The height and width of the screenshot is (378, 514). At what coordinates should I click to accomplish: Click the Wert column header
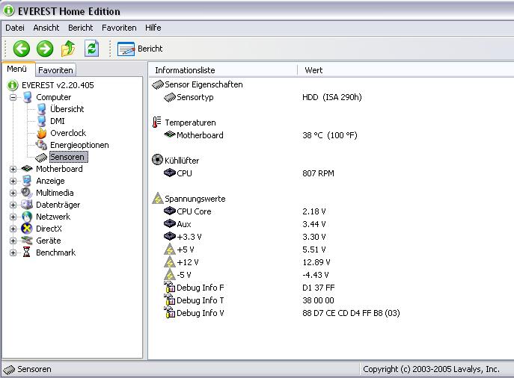(406, 70)
